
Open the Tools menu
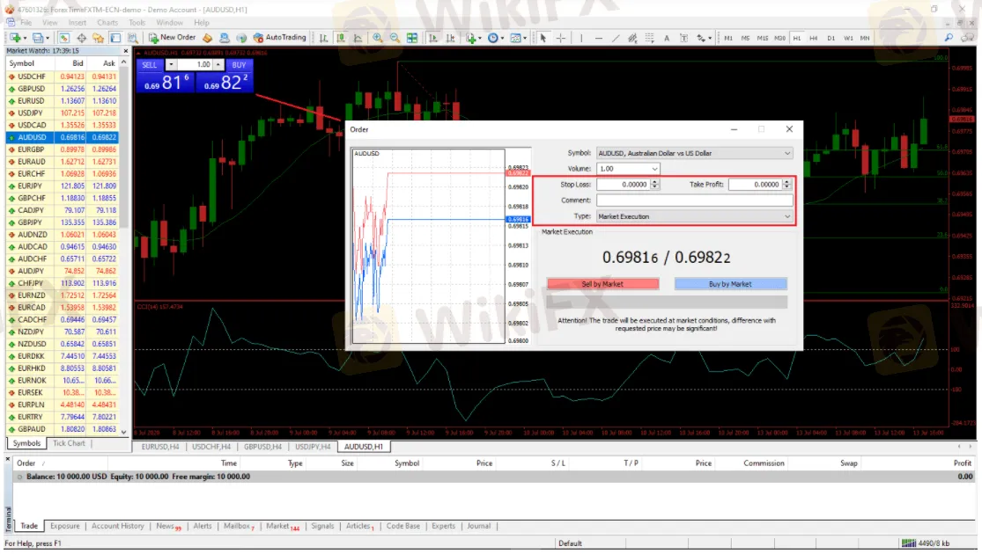tap(137, 23)
